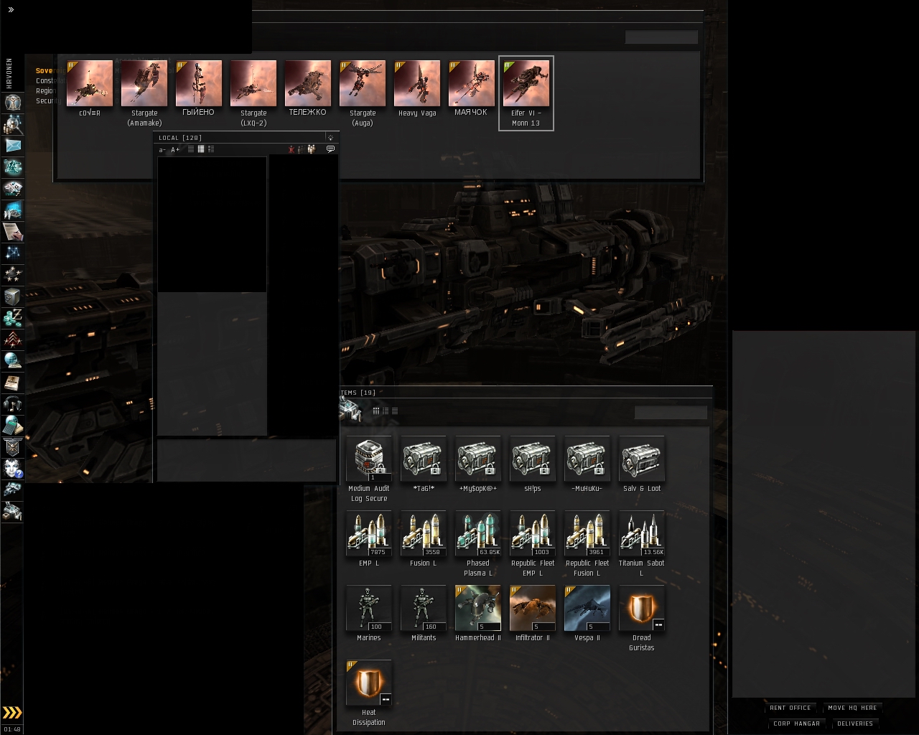This screenshot has width=919, height=735.
Task: Open the journal book icon
Action: coord(12,383)
